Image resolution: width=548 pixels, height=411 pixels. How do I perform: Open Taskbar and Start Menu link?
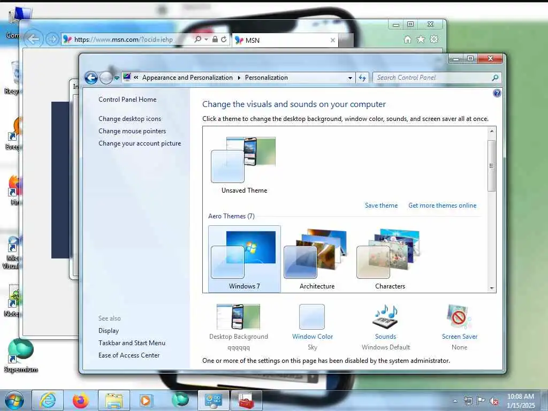(132, 343)
